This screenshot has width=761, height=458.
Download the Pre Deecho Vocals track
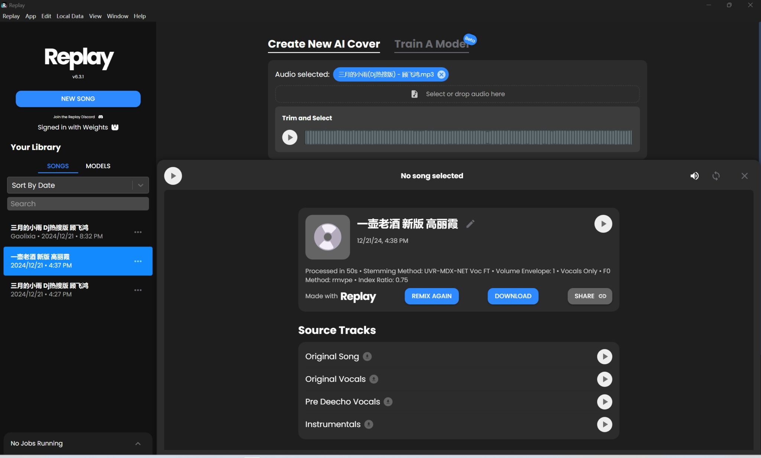pos(388,401)
